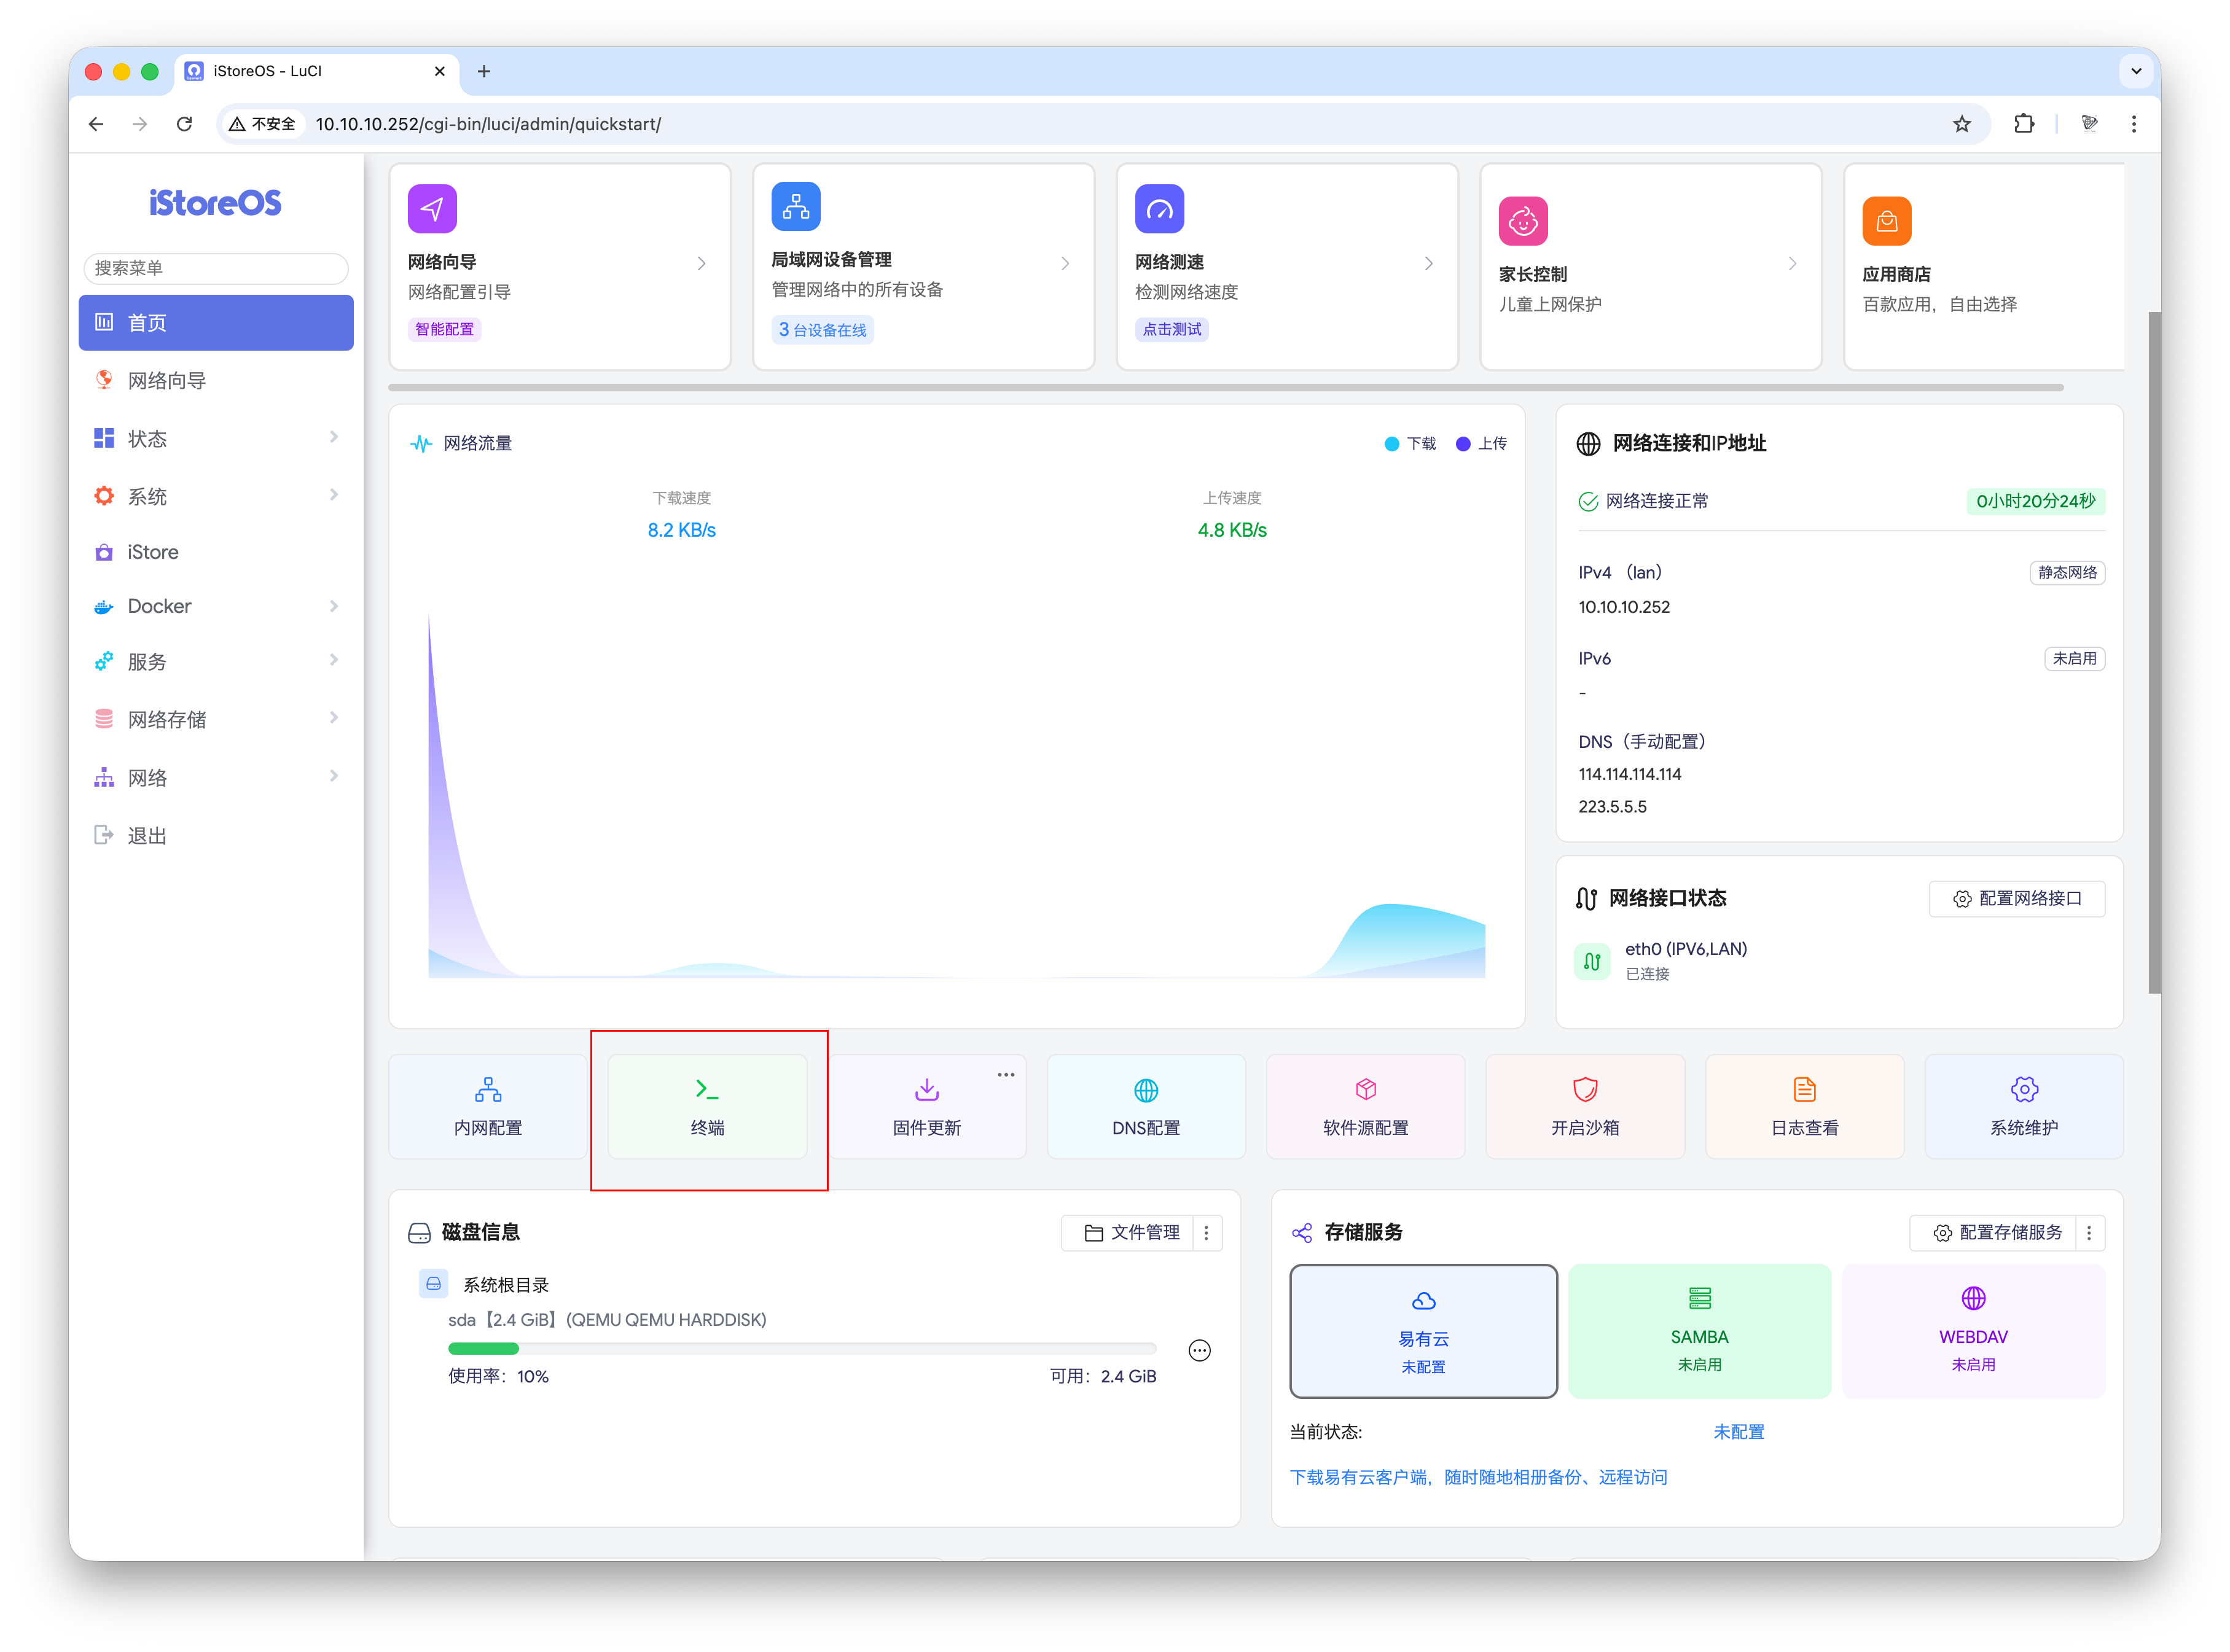The width and height of the screenshot is (2230, 1652).
Task: Click the 开启沙箱 shield icon
Action: click(1585, 1089)
